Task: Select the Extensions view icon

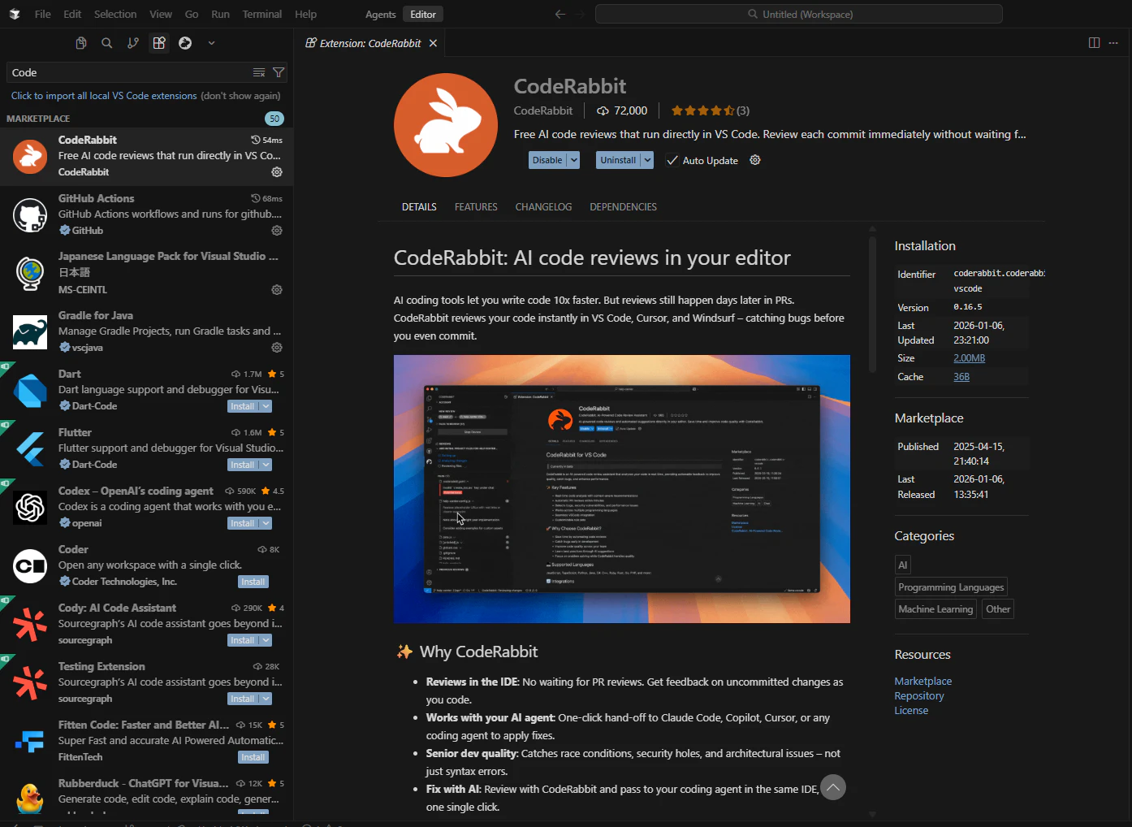Action: click(159, 43)
